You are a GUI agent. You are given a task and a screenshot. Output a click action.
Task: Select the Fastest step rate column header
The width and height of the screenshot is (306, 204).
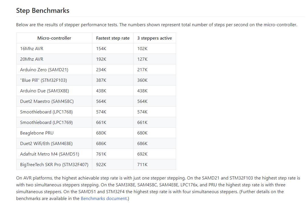point(113,38)
